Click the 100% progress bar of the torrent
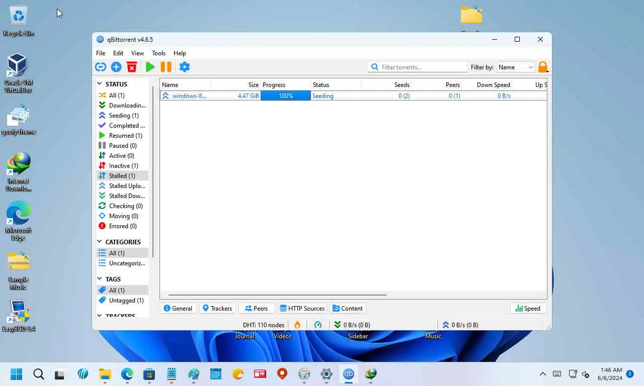 click(x=285, y=95)
